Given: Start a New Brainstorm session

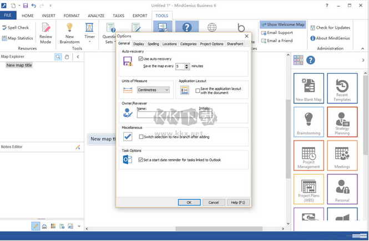Looking at the screenshot, I should (x=69, y=31).
